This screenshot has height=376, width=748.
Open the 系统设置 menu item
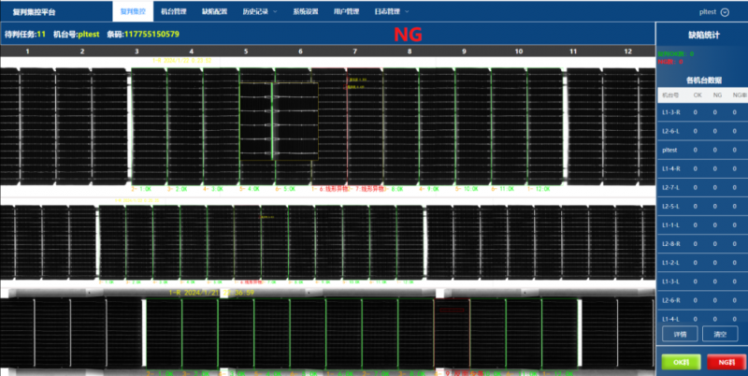306,12
